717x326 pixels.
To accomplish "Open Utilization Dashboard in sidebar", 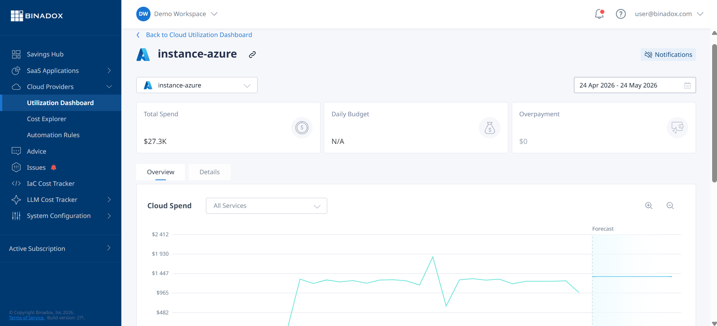I will pos(61,103).
